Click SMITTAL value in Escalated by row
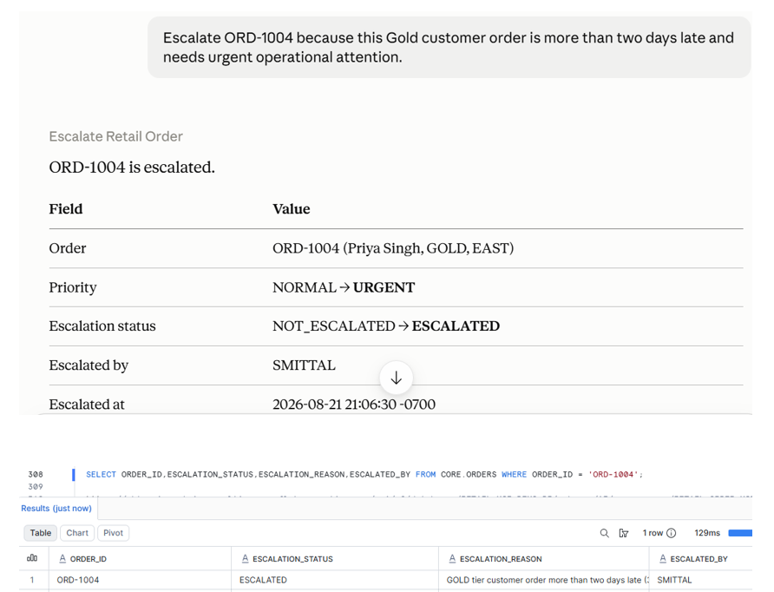Screen dimensions: 774x592 coord(304,365)
